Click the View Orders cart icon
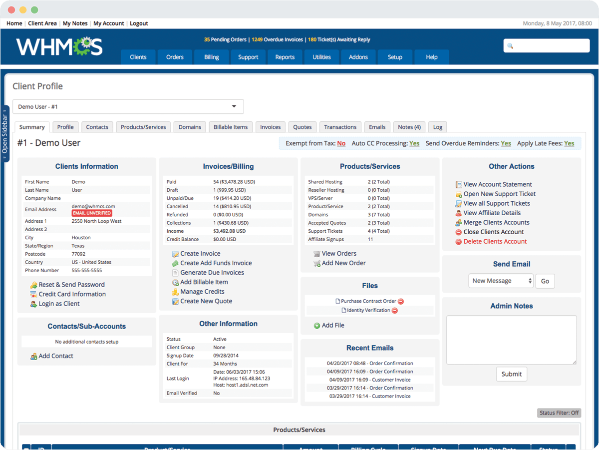Viewport: 599px width, 450px height. pos(316,254)
